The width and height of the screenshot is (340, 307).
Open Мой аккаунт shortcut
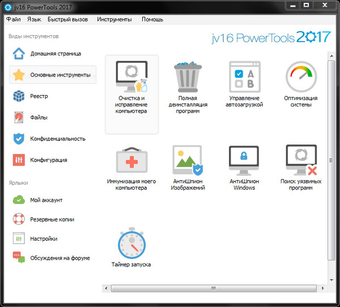(46, 200)
